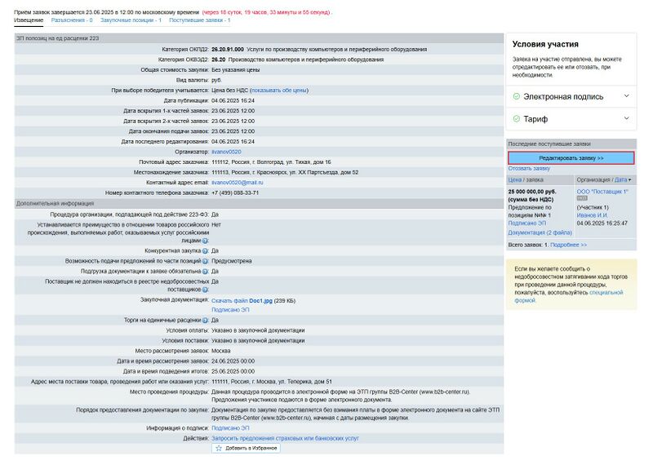Click green checkmark next to 'Тариф'

[516, 119]
